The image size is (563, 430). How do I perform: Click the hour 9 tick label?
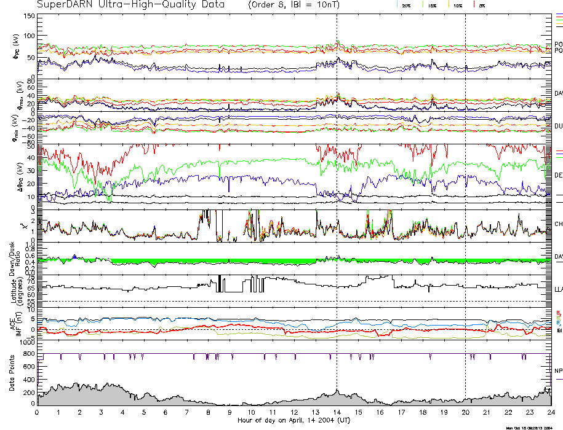[230, 412]
